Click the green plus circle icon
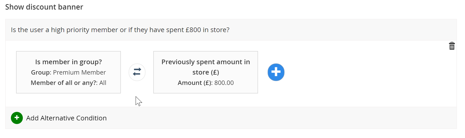This screenshot has width=465, height=138. [x=17, y=118]
